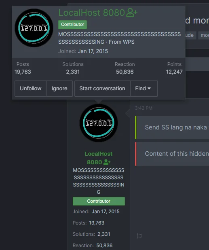View Reaction score 50,836 in popup
Viewport: 209px width, 250px height.
(125, 72)
